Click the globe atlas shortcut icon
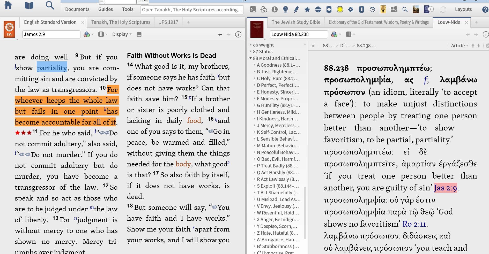489x254 pixels. coord(318,10)
